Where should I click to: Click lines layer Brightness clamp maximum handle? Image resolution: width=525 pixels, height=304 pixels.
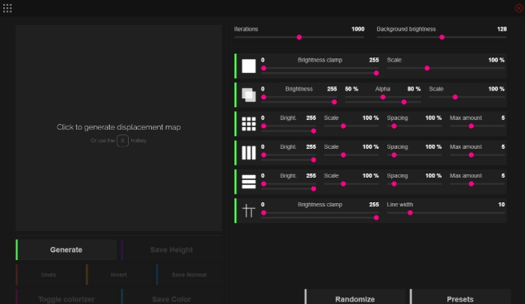376,218
